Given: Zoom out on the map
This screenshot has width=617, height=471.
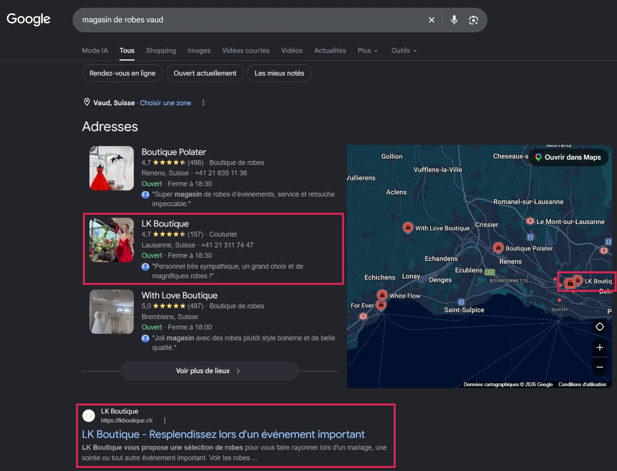Looking at the screenshot, I should point(600,367).
